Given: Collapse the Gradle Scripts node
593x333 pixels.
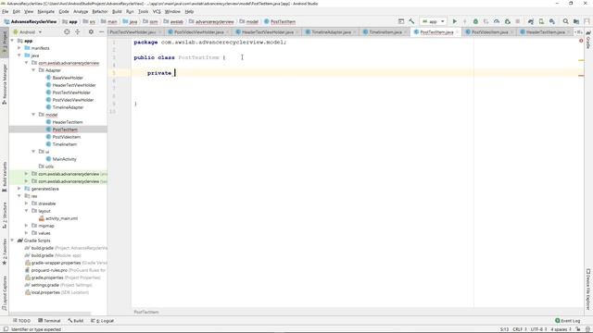Looking at the screenshot, I should point(12,240).
